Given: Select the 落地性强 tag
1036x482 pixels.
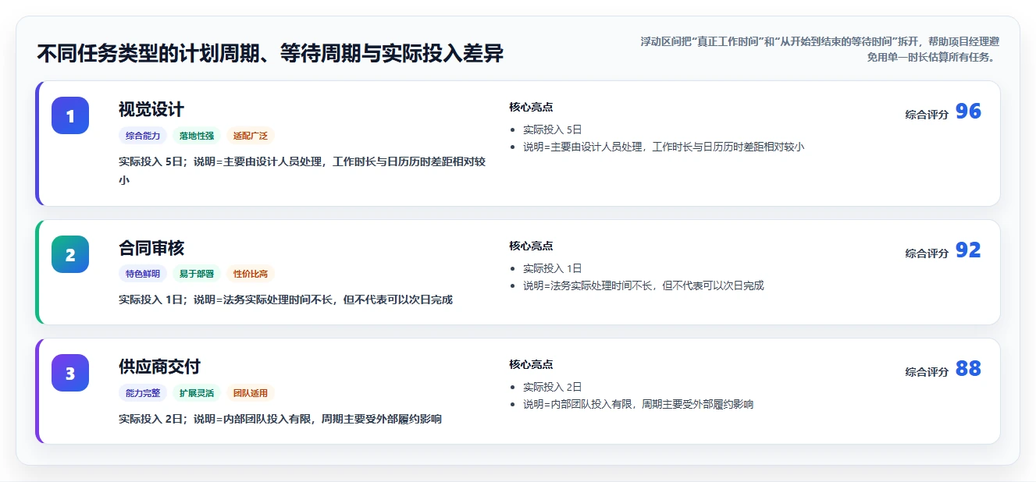Looking at the screenshot, I should pos(197,136).
